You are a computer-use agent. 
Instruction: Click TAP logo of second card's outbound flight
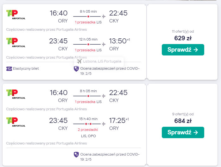click(16, 94)
